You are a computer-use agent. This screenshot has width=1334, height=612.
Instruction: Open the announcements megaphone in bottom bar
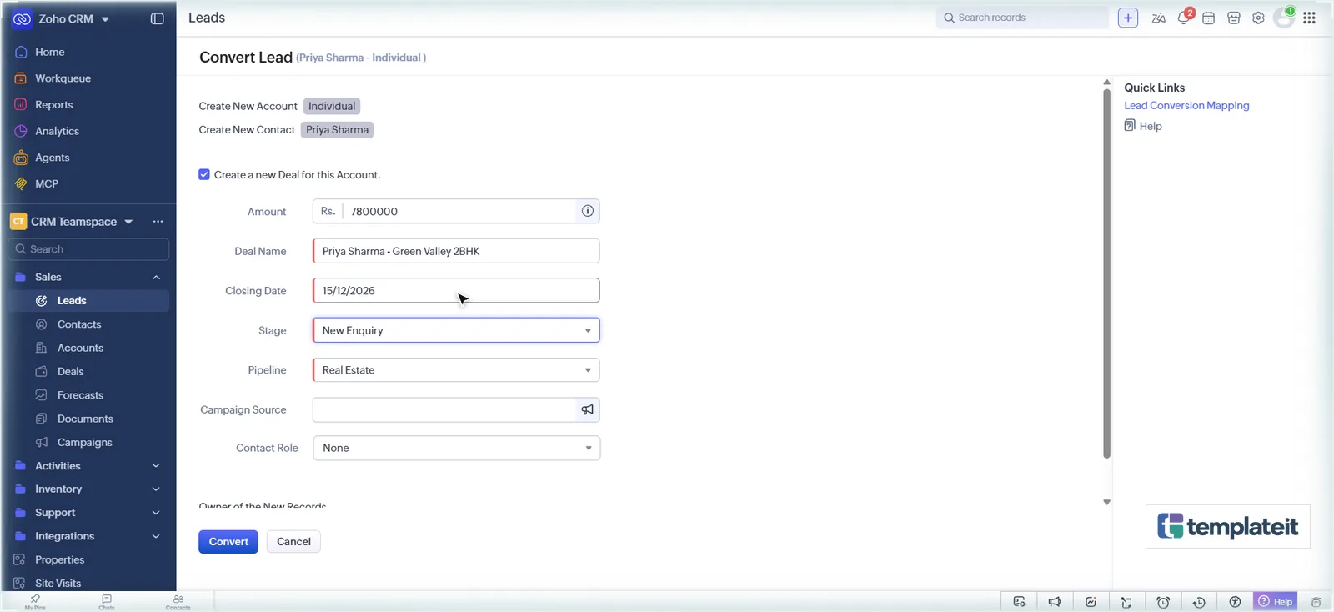pyautogui.click(x=1055, y=602)
